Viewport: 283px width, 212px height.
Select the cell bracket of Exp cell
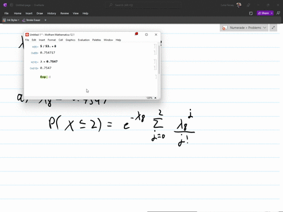click(156, 77)
